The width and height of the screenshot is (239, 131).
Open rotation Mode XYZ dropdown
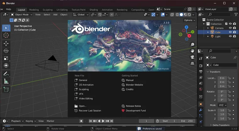point(222,105)
